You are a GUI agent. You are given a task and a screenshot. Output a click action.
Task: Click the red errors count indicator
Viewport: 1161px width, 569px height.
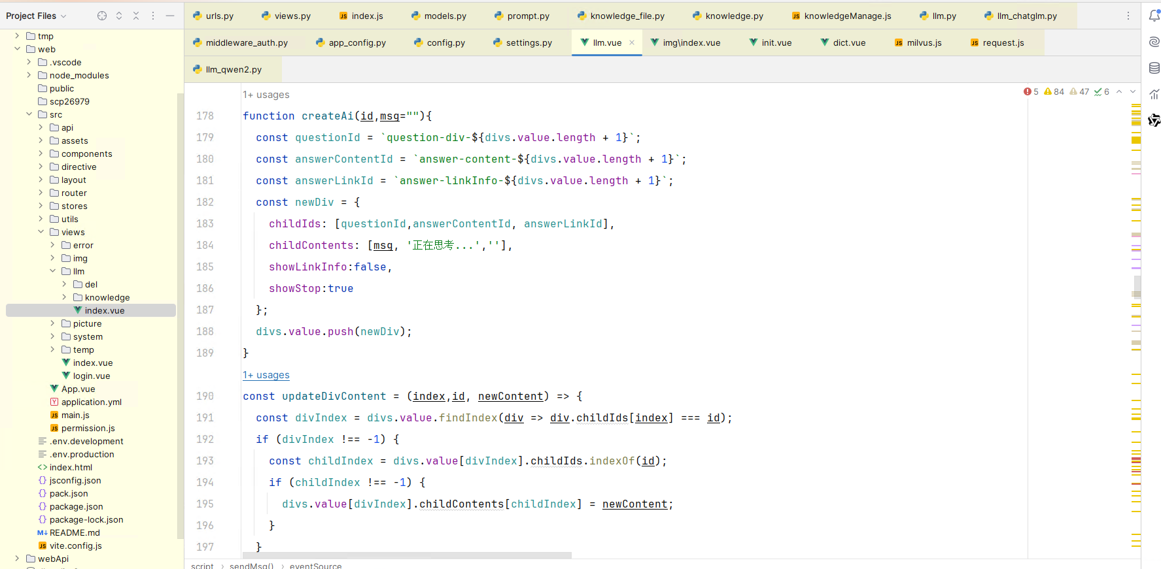(x=1031, y=91)
